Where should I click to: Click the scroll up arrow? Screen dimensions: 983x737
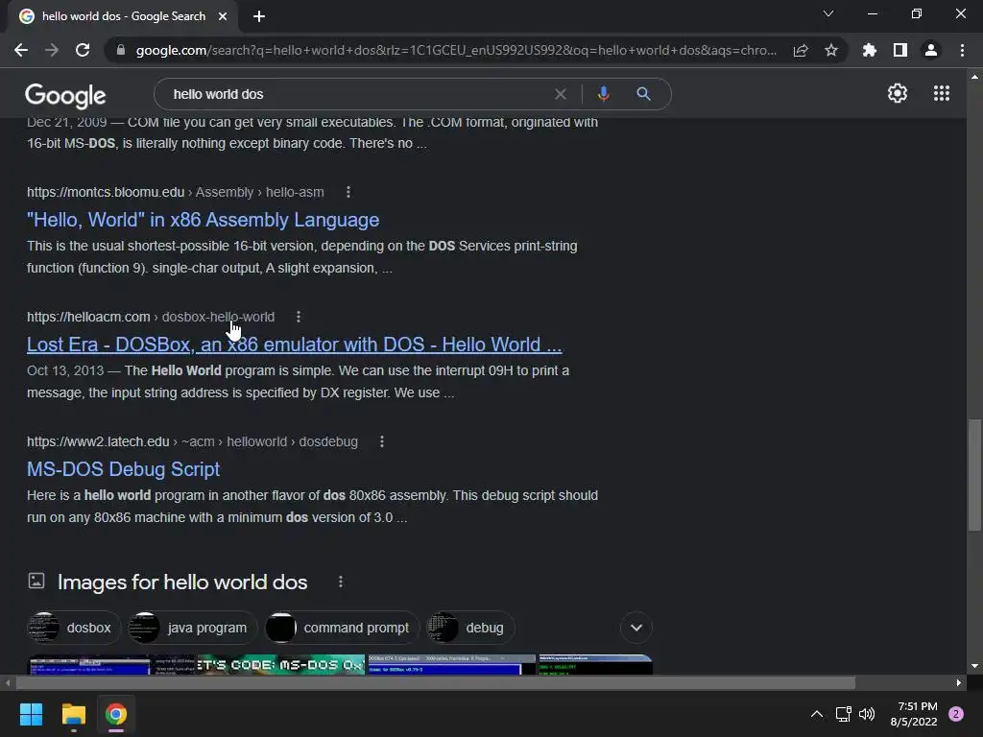coord(974,77)
